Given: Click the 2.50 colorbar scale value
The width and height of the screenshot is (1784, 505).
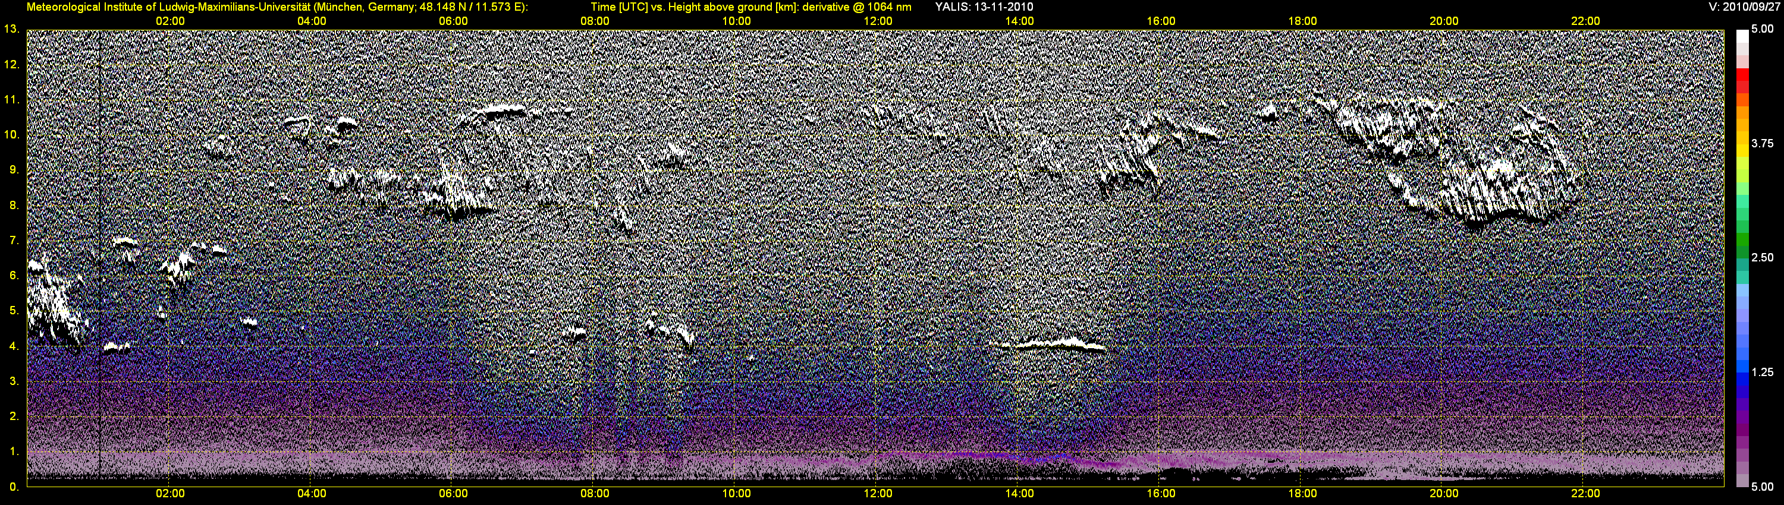Looking at the screenshot, I should tap(1763, 257).
